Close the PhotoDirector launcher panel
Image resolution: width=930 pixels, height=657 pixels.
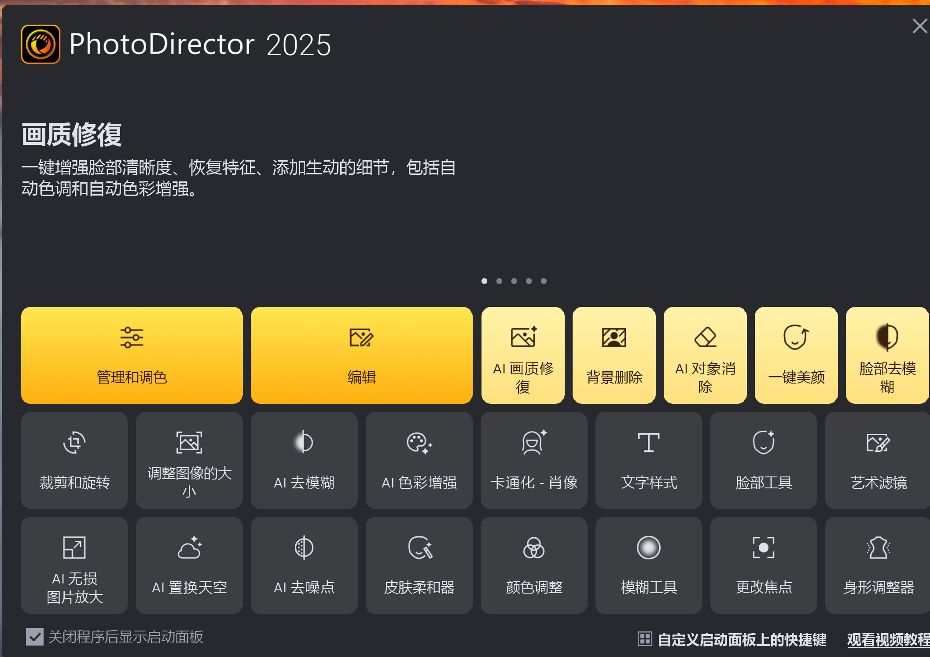coord(920,26)
